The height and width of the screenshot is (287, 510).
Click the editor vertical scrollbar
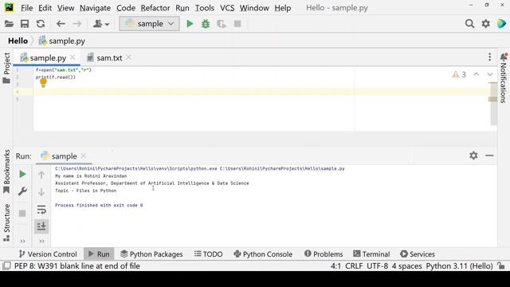pos(493,104)
